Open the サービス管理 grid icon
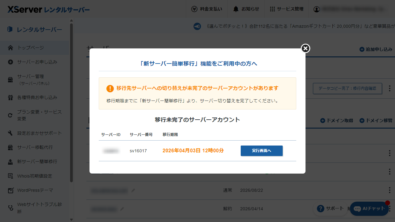Screen dimensions: 395x222 [x=272, y=9]
